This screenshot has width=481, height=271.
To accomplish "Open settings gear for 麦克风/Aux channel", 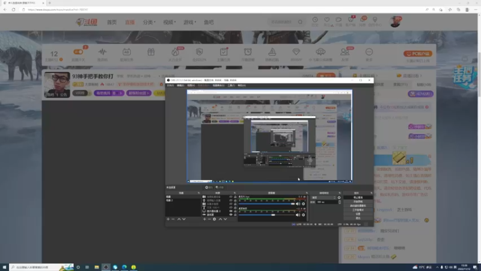I will pos(304,204).
